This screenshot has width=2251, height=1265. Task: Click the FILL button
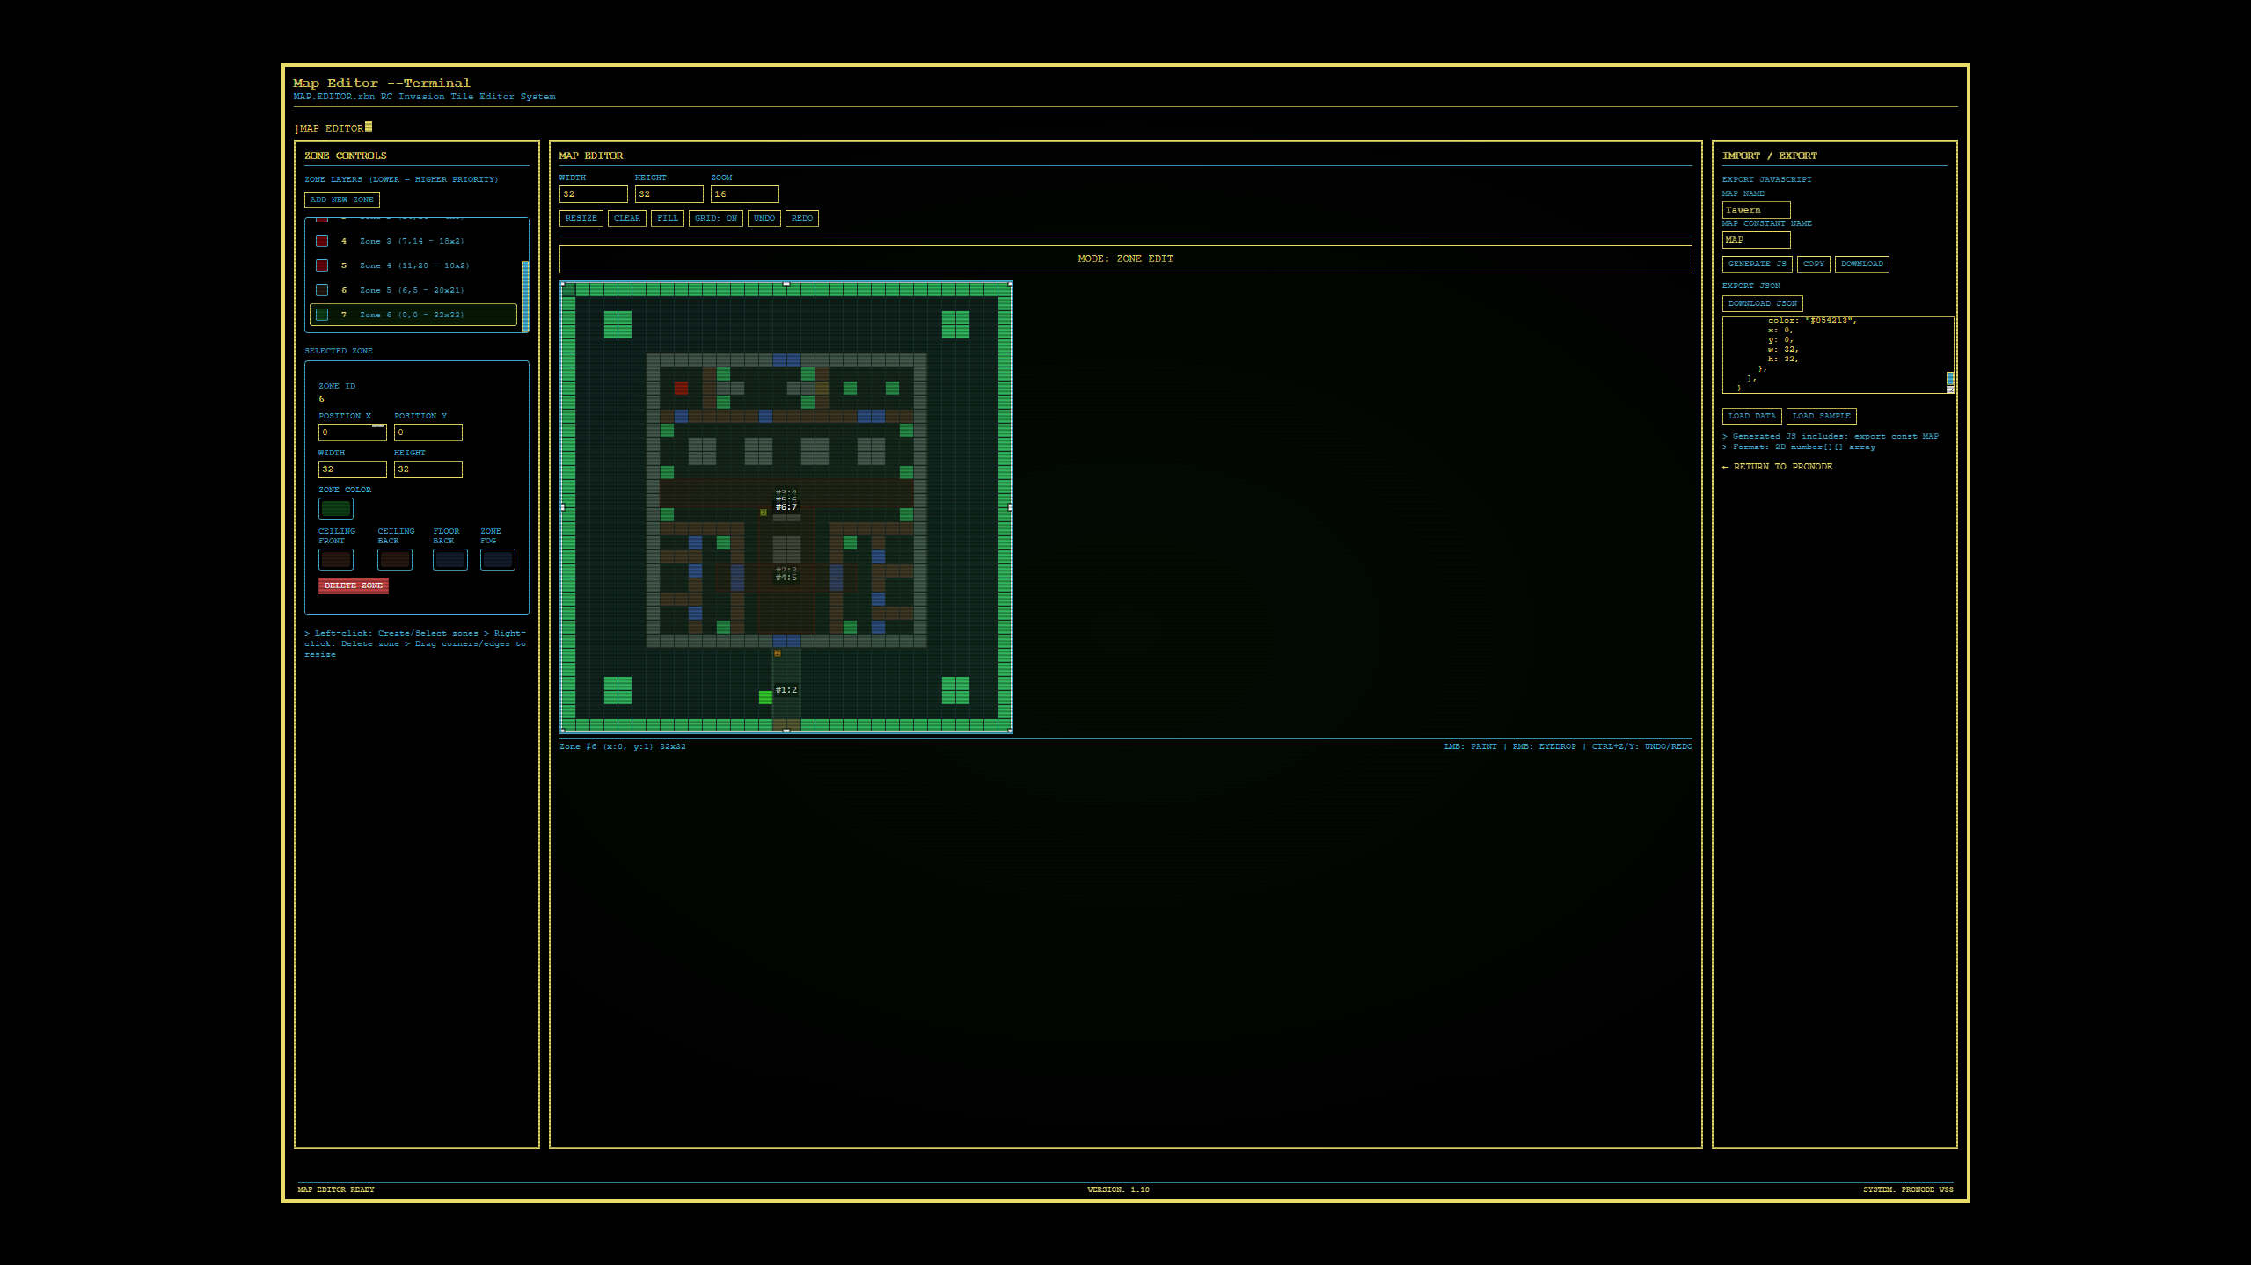[668, 218]
